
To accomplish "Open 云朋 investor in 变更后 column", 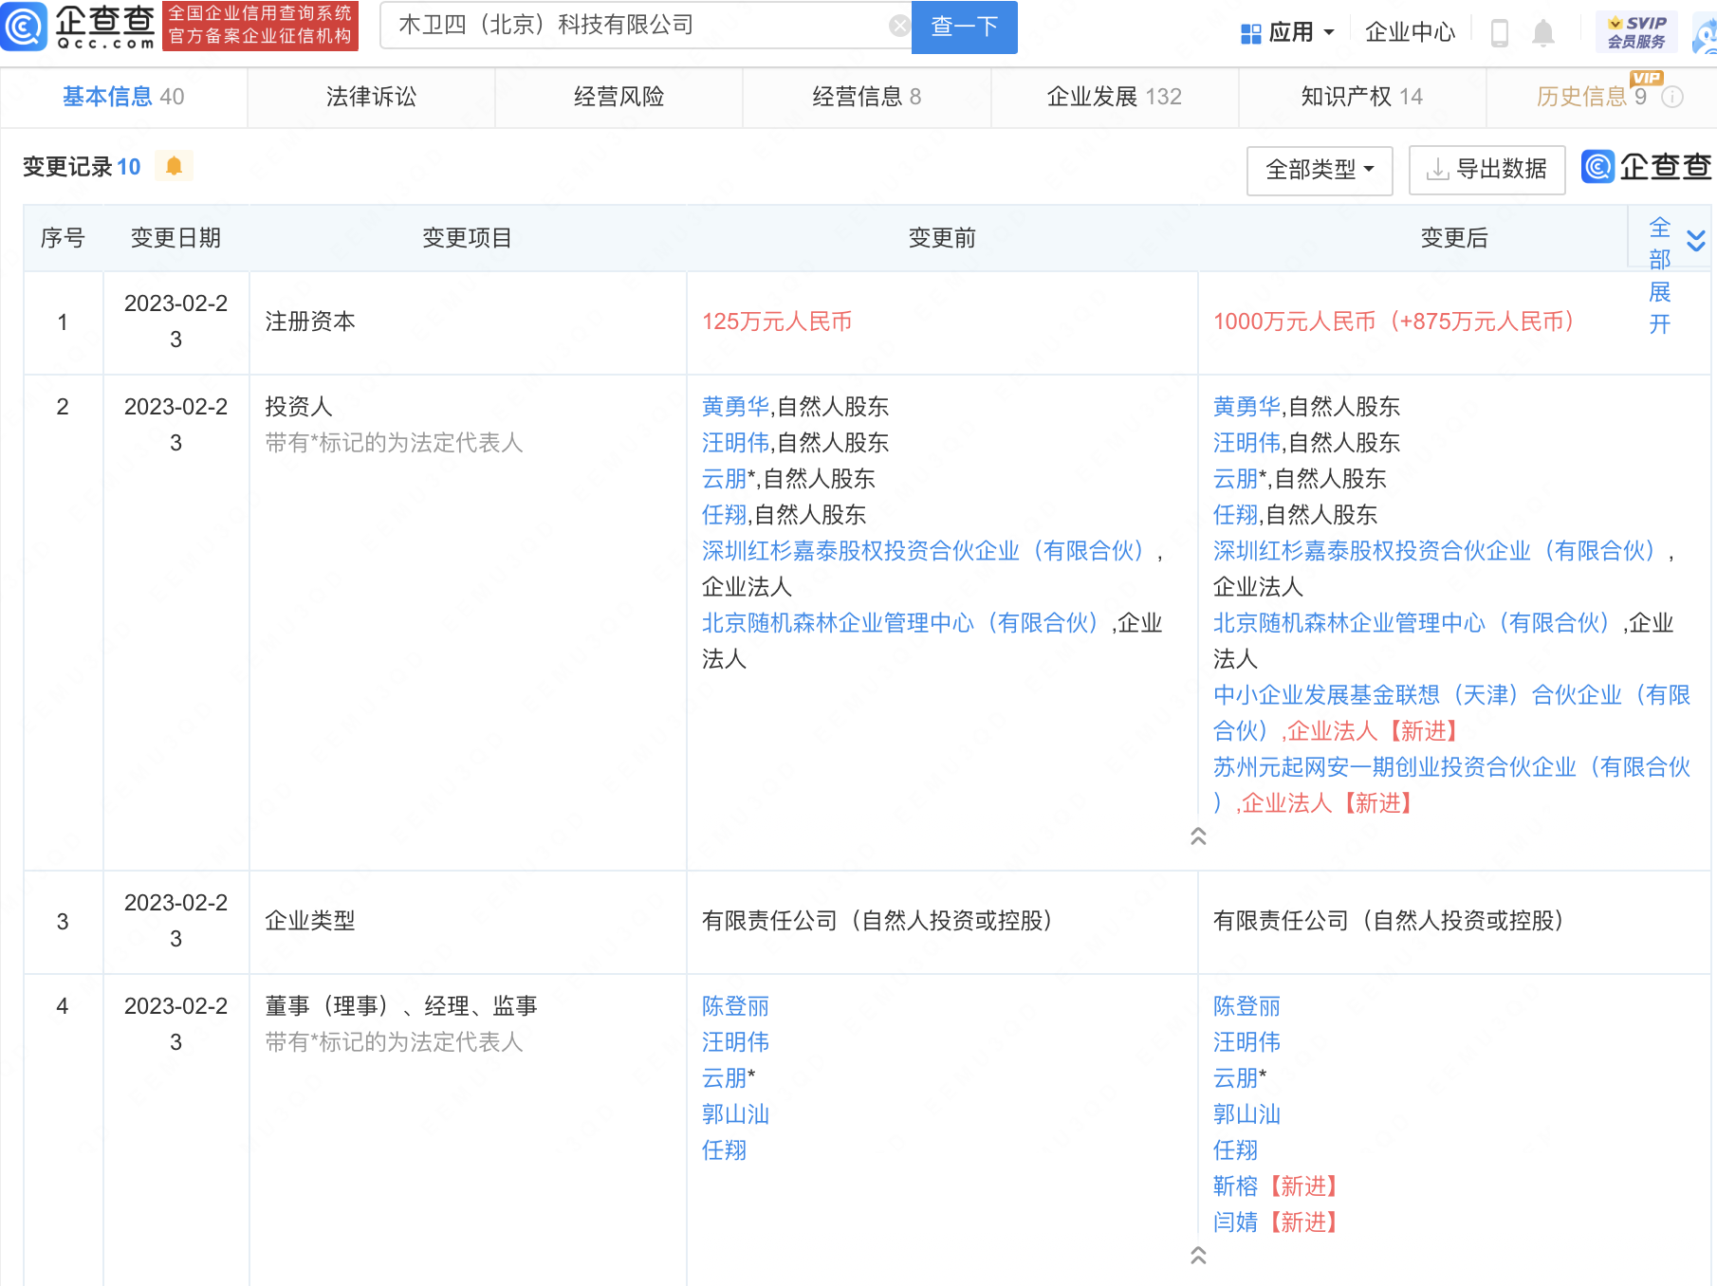I will (x=1235, y=479).
